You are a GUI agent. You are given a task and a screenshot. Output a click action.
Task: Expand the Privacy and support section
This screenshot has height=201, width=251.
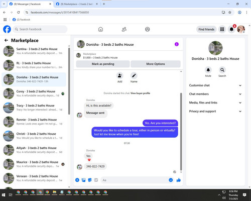tap(215, 112)
